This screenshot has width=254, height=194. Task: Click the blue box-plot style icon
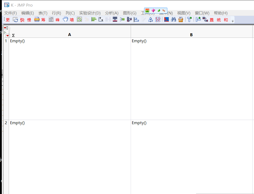[x=150, y=19]
